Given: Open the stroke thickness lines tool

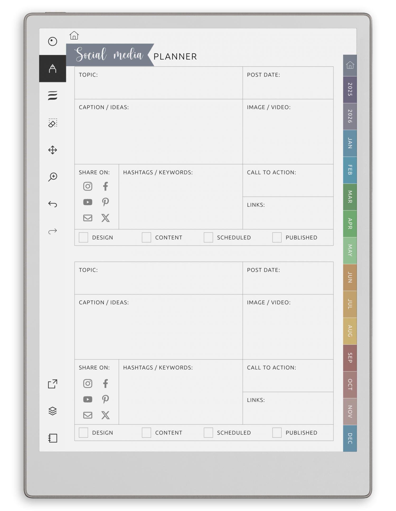Looking at the screenshot, I should tap(53, 96).
